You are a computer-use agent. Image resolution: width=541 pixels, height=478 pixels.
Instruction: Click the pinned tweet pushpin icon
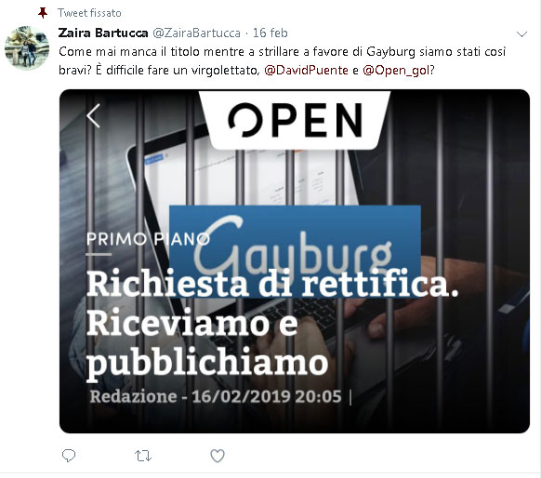coord(43,13)
